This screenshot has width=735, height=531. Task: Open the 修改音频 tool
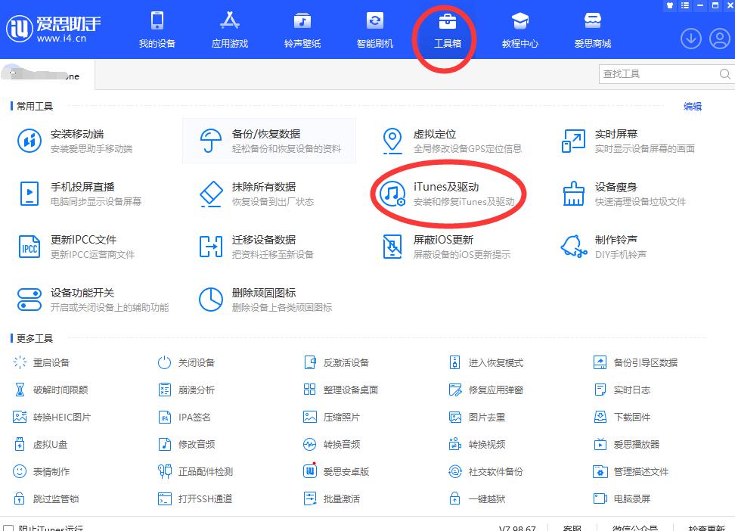(187, 444)
